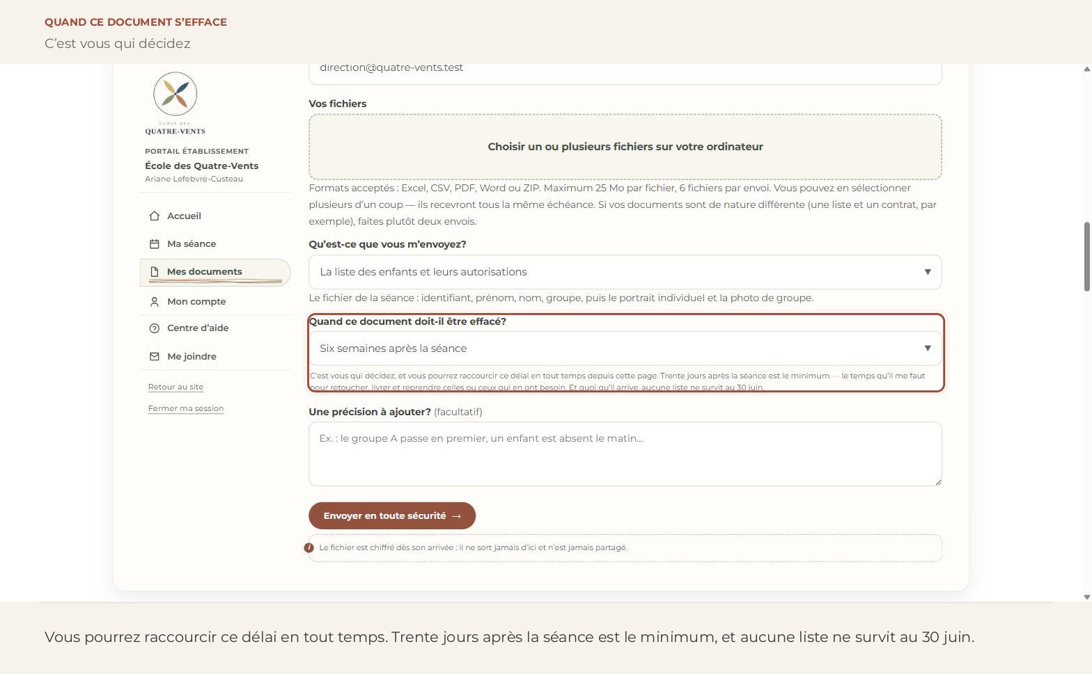Click the Mes documents file icon
This screenshot has width=1092, height=674.
point(155,272)
